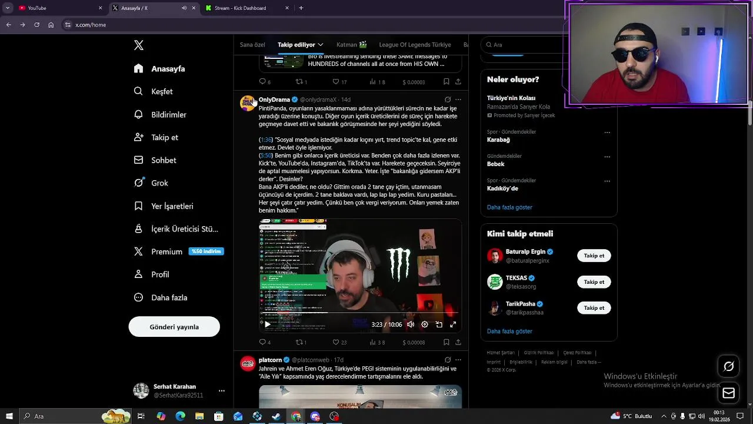753x424 pixels.
Task: Open video settings gear icon
Action: coord(425,324)
